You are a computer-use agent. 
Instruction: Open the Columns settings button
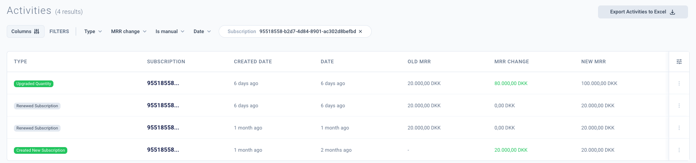26,31
